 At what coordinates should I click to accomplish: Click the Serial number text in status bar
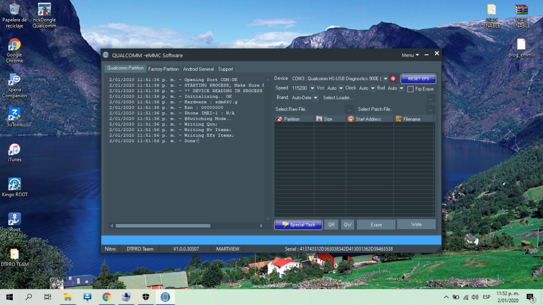click(x=339, y=249)
